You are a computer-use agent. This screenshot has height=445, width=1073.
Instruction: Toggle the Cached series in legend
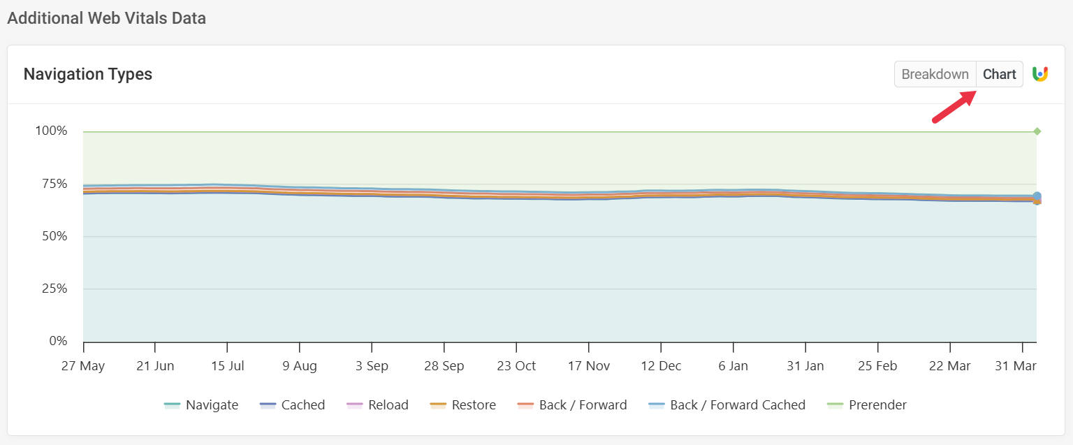coord(302,405)
